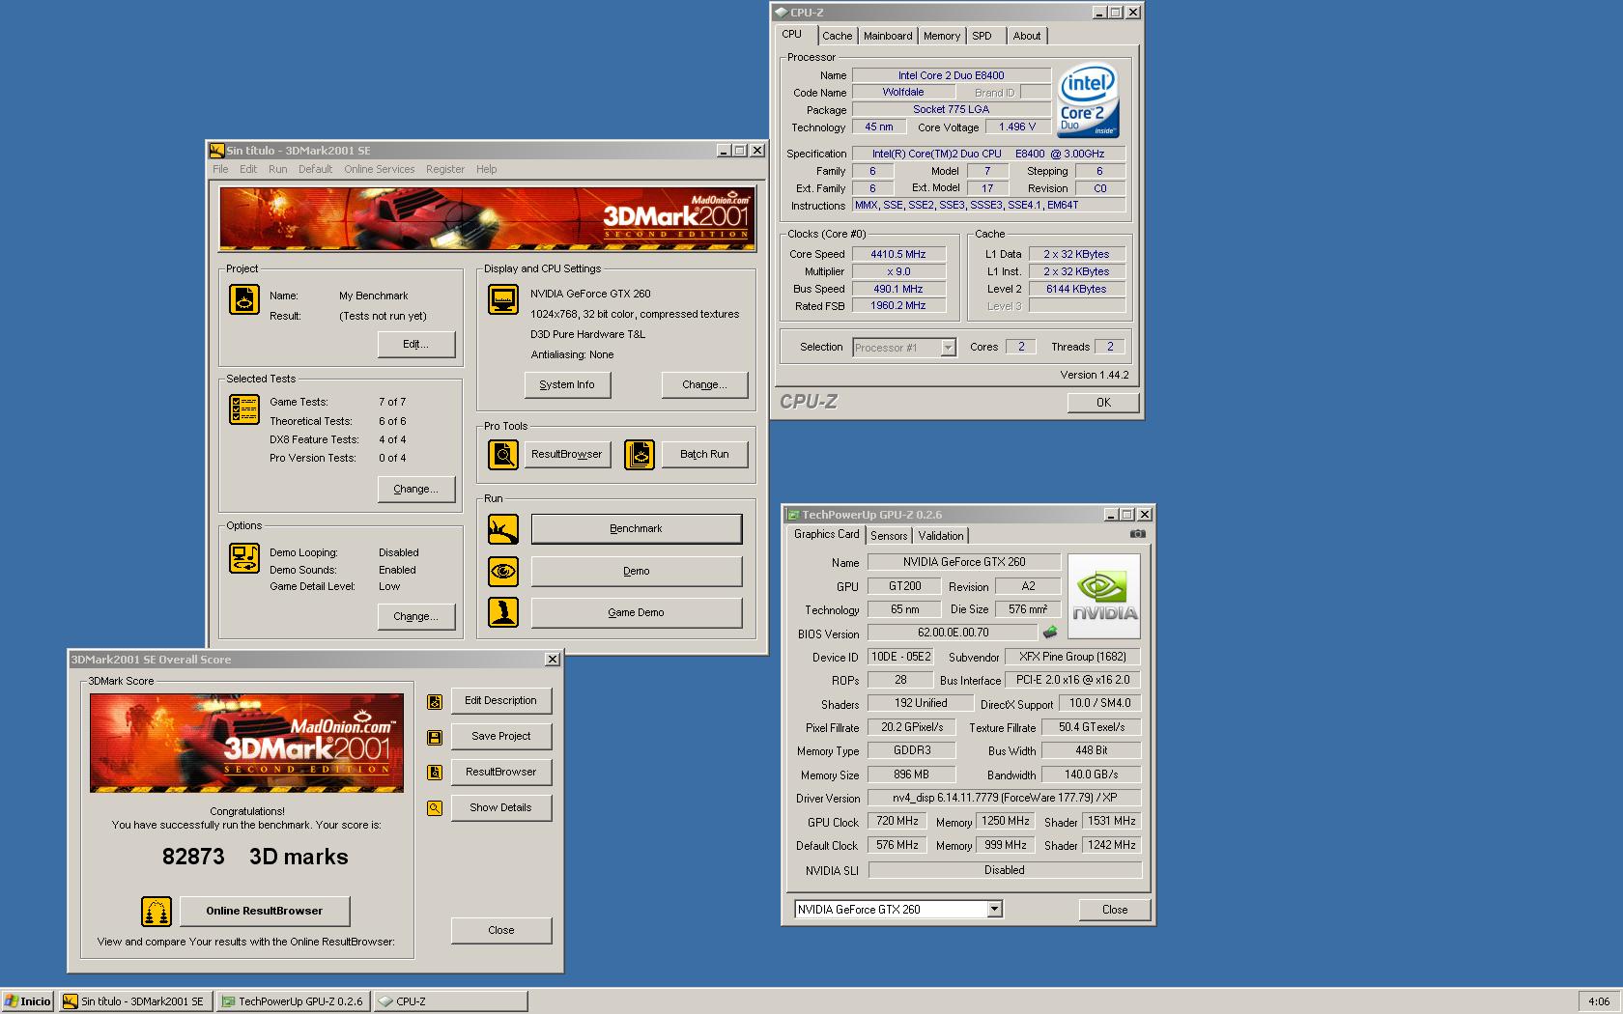Click the BIOS save chip icon in GPU-Z
Screen dimensions: 1623x1014
[x=1050, y=633]
